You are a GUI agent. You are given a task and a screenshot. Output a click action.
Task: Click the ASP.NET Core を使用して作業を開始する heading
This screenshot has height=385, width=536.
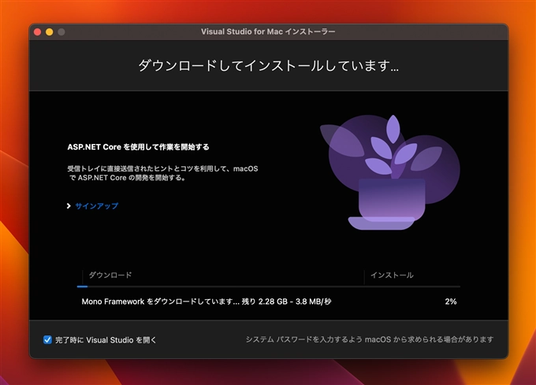pos(138,147)
